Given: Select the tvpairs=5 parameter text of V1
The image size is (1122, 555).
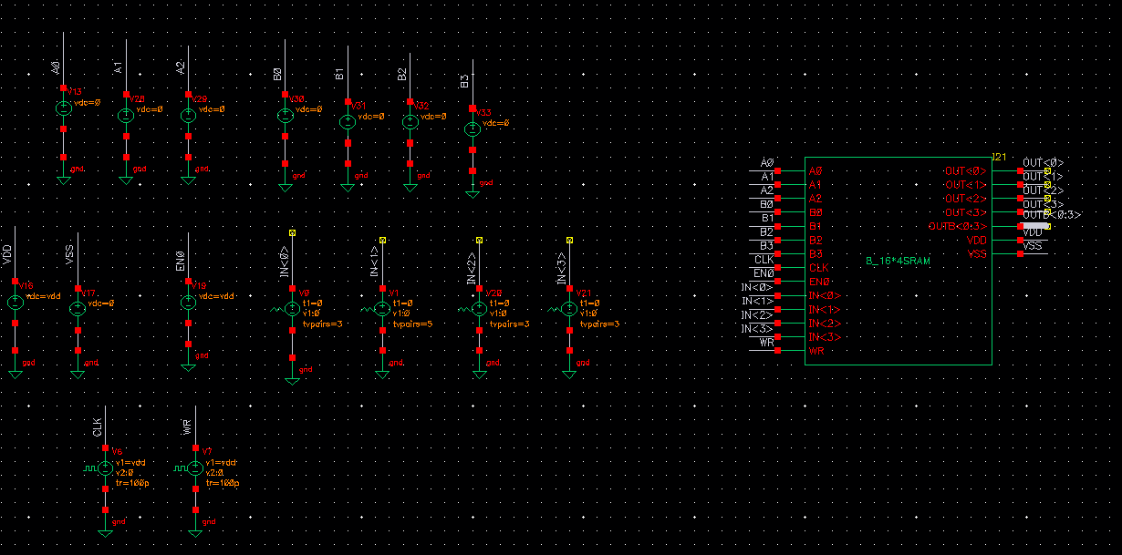Looking at the screenshot, I should [412, 324].
